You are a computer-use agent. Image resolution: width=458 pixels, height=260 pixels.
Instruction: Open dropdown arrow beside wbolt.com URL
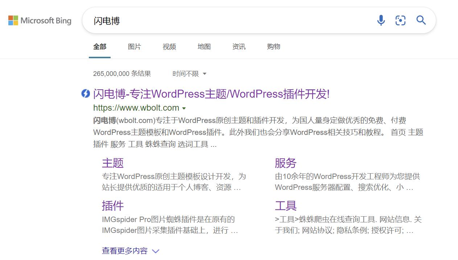point(184,108)
